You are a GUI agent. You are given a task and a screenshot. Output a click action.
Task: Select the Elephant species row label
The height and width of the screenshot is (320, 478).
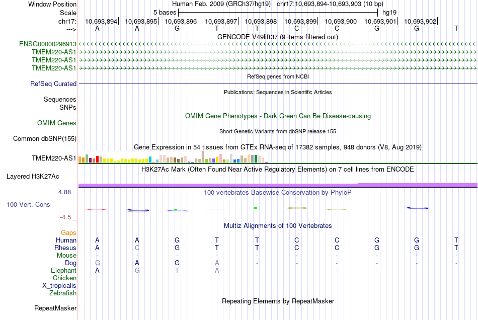pos(64,270)
